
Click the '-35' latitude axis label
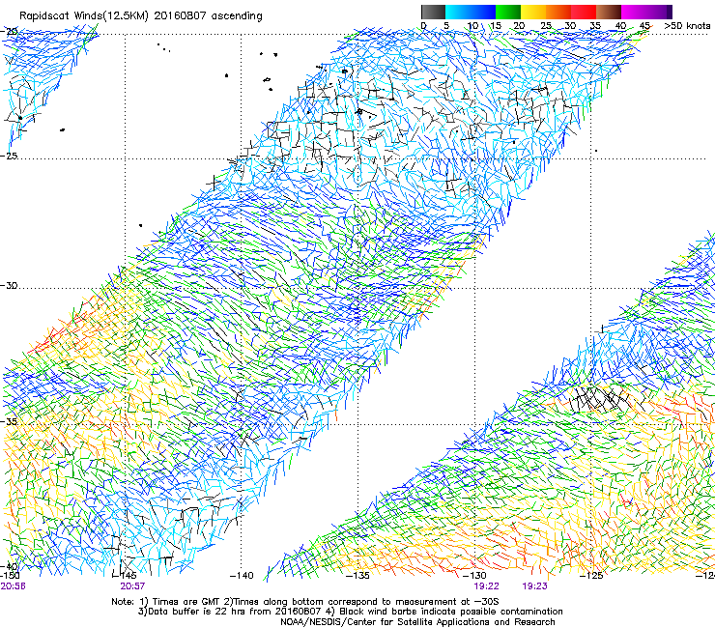[9, 422]
